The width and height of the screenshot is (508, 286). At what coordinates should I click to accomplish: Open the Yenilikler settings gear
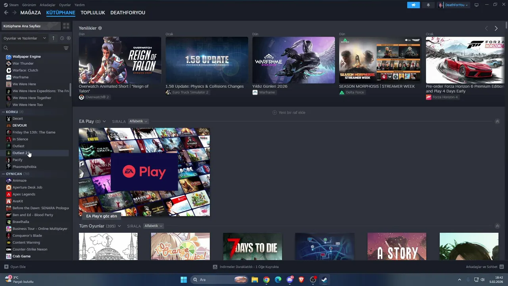click(100, 28)
